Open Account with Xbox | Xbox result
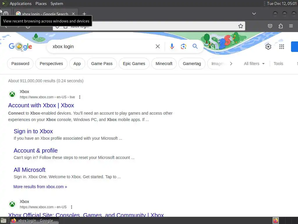Image resolution: width=298 pixels, height=224 pixels. 41,105
